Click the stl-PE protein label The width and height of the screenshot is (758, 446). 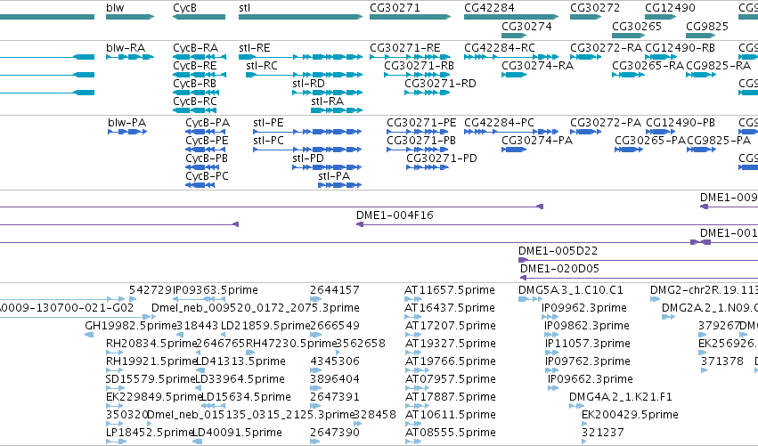point(268,123)
